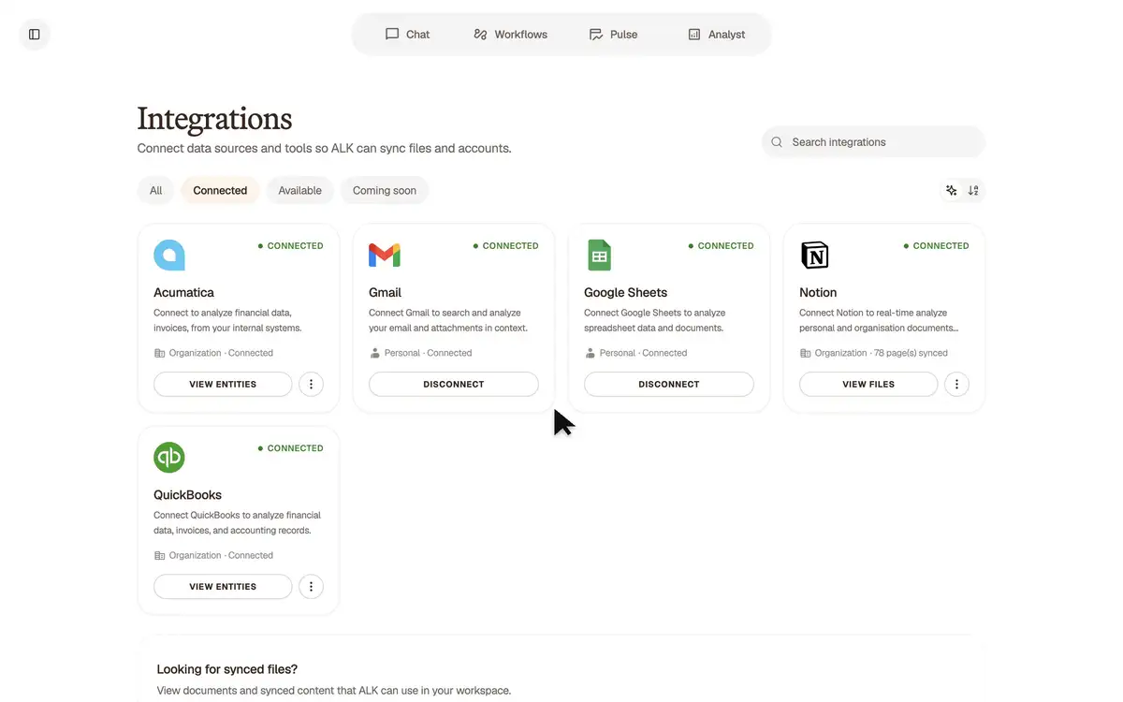Switch to the Pulse tab
Image resolution: width=1123 pixels, height=702 pixels.
pos(613,35)
